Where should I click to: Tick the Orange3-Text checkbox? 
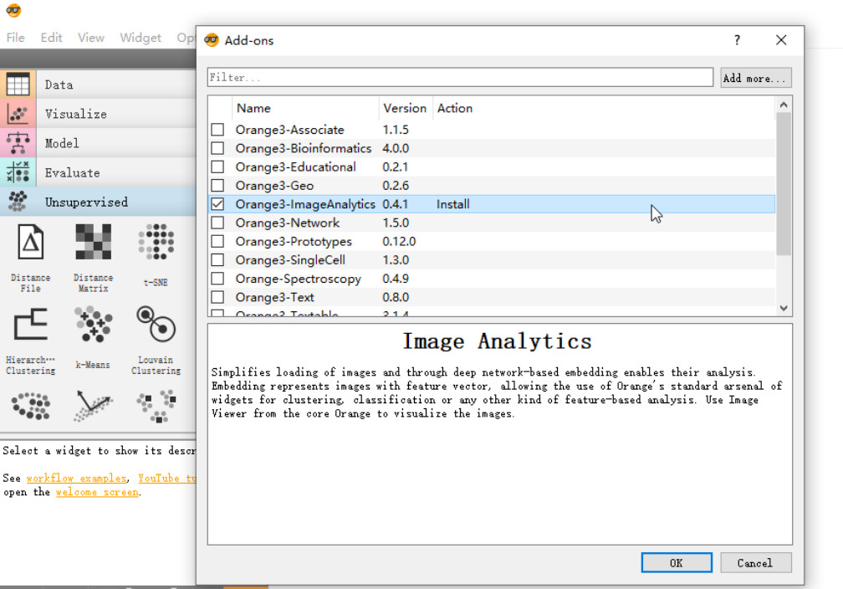tap(217, 297)
